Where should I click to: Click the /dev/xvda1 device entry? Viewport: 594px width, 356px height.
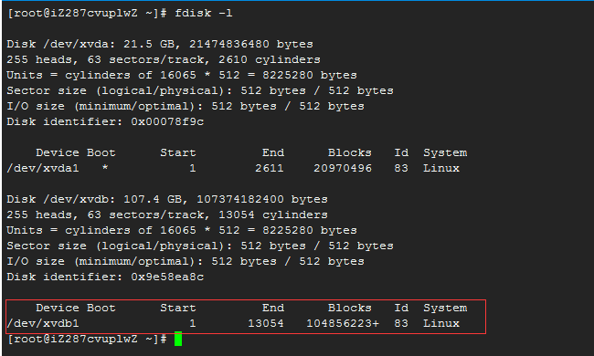(x=43, y=168)
